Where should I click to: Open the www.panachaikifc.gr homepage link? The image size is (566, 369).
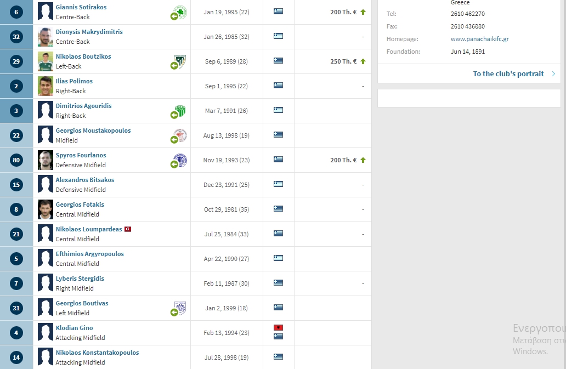click(479, 39)
